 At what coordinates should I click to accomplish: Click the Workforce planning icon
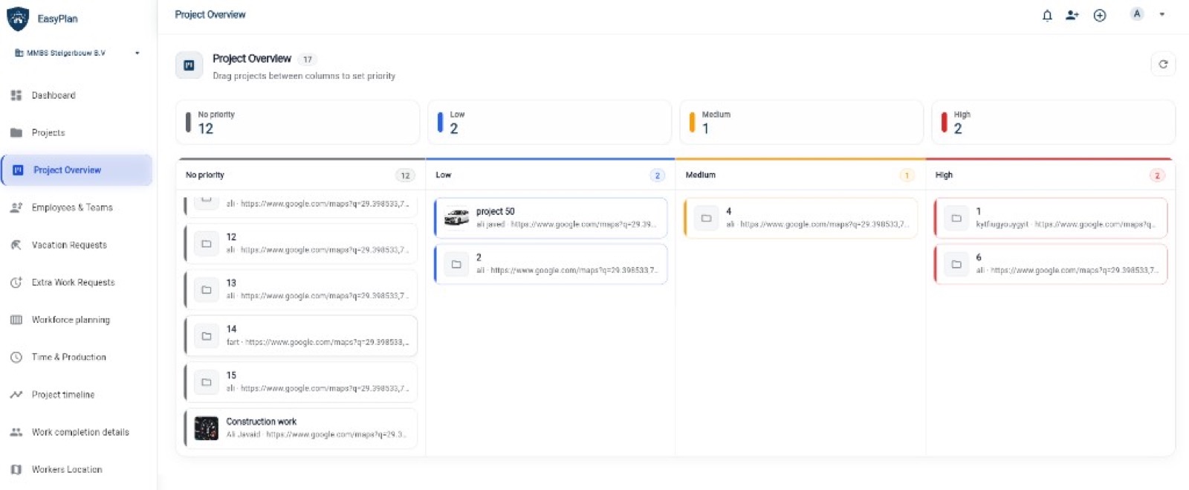(16, 320)
